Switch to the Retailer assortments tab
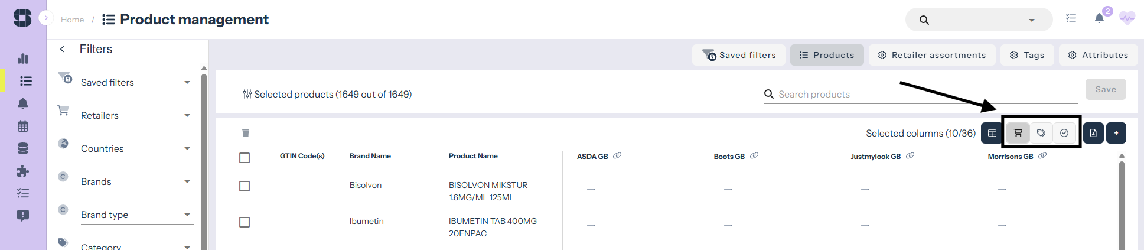The height and width of the screenshot is (250, 1144). click(x=932, y=55)
